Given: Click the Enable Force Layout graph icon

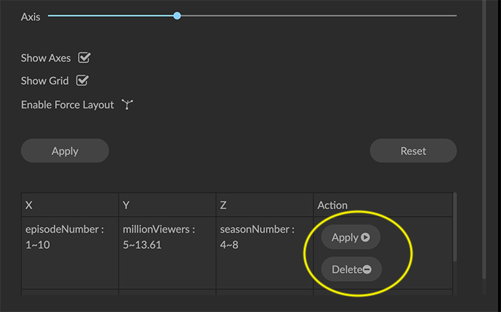Looking at the screenshot, I should tap(127, 105).
